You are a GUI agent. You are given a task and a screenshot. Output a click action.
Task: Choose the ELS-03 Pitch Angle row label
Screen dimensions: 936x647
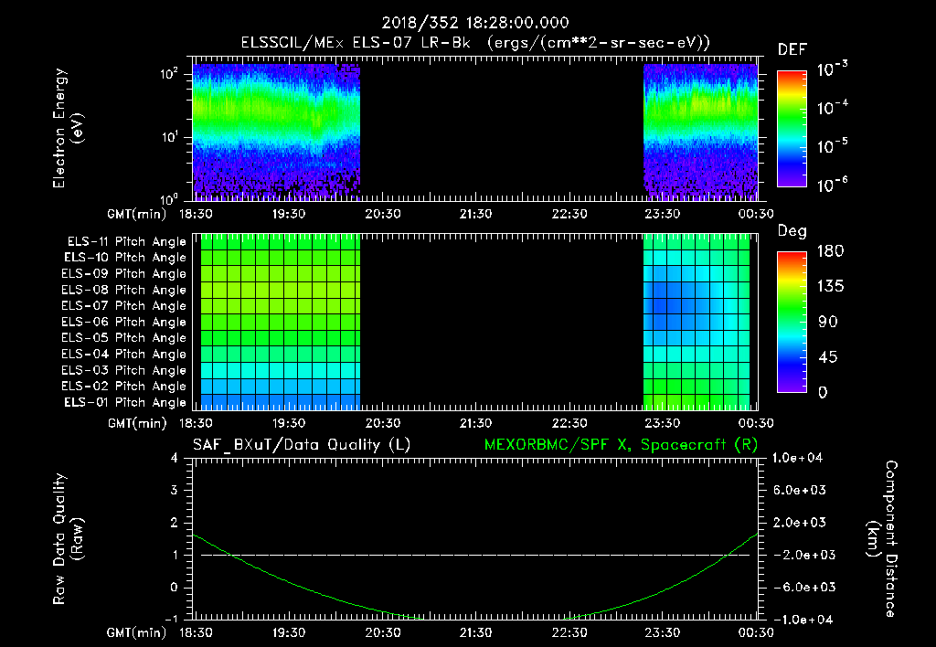(x=124, y=371)
